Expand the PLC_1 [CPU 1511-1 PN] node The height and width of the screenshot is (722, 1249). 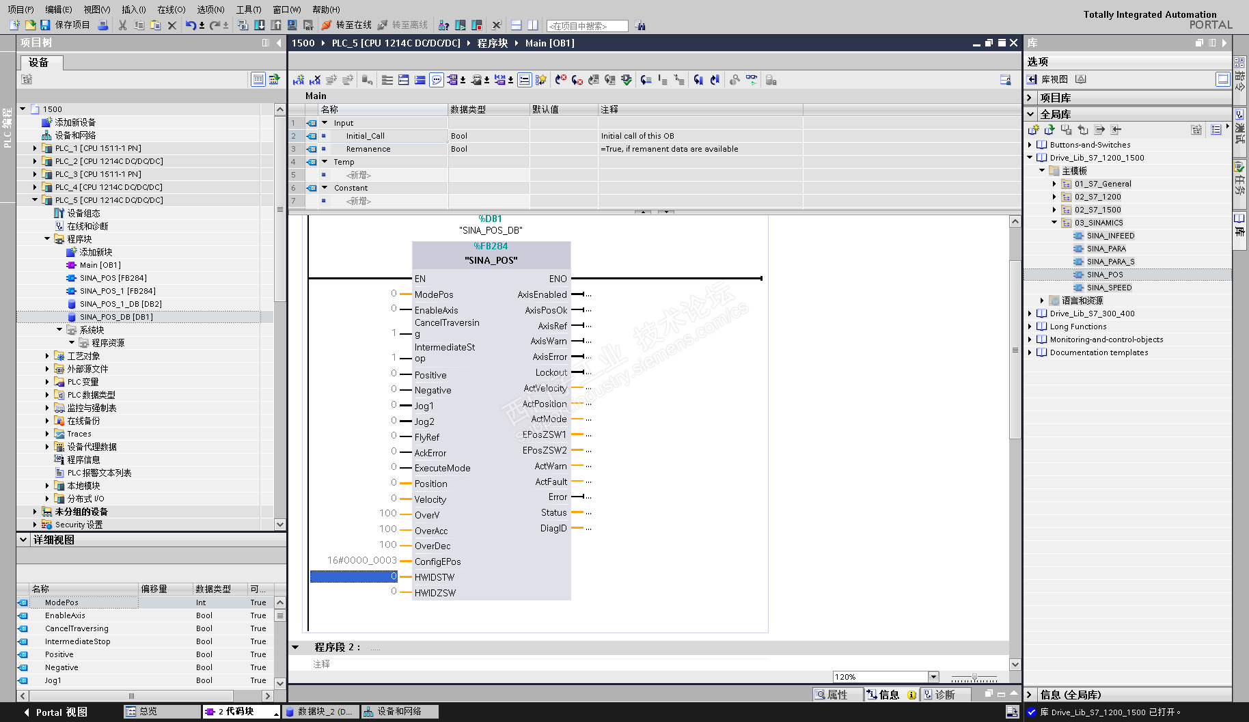pos(35,148)
